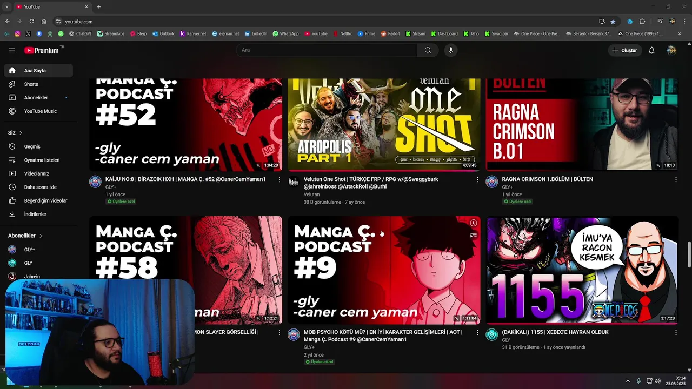Open WhatsApp bookmark
Image resolution: width=692 pixels, height=389 pixels.
285,33
